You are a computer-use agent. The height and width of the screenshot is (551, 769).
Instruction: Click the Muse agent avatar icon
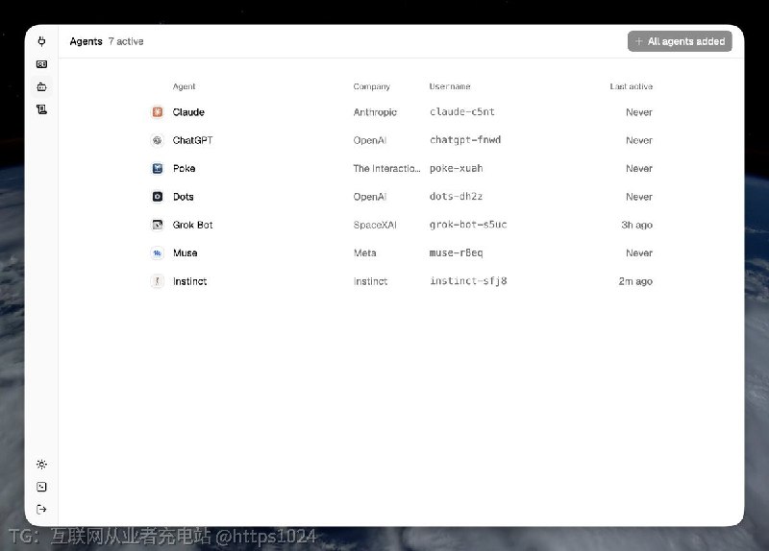click(157, 253)
